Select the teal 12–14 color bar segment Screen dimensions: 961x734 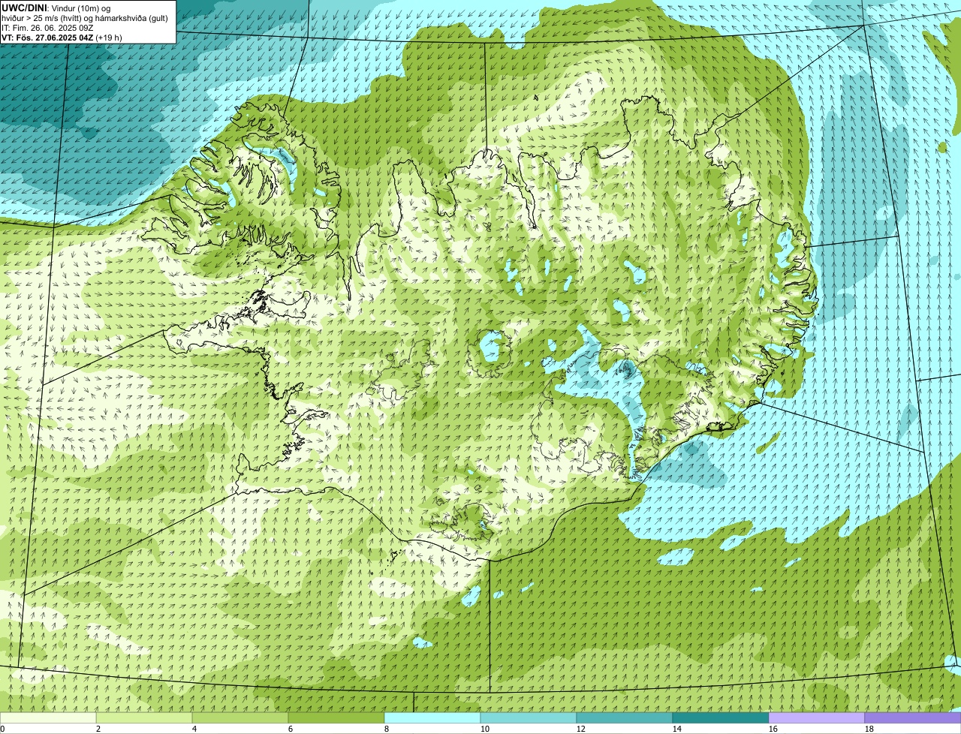(x=625, y=717)
